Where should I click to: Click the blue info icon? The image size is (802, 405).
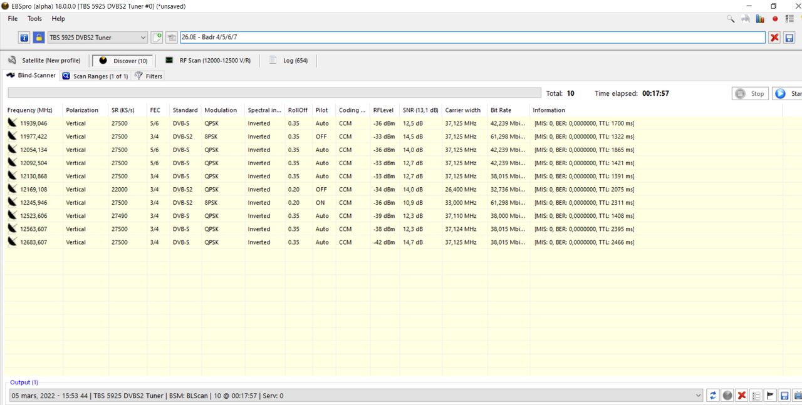(24, 38)
